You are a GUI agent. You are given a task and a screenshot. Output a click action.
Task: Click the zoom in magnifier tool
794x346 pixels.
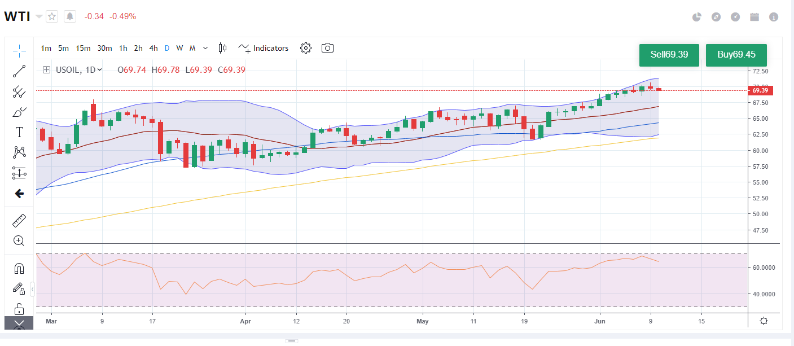click(19, 241)
